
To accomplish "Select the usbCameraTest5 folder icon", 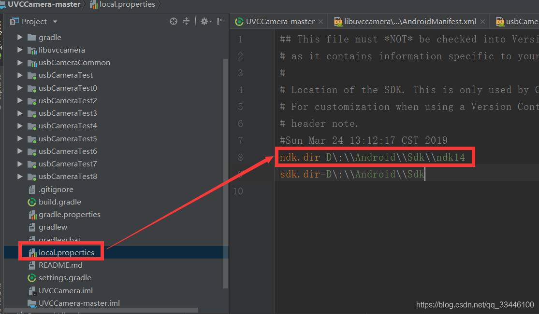I will point(32,139).
